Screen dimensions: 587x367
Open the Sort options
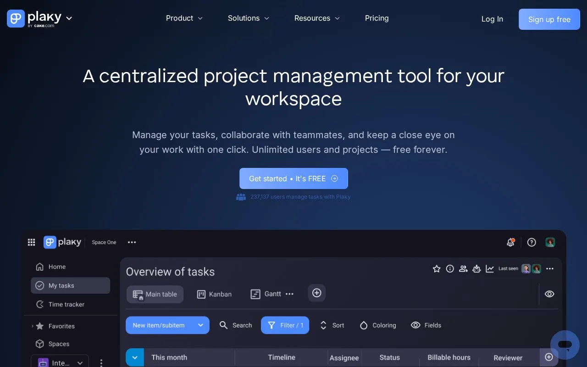coord(332,325)
